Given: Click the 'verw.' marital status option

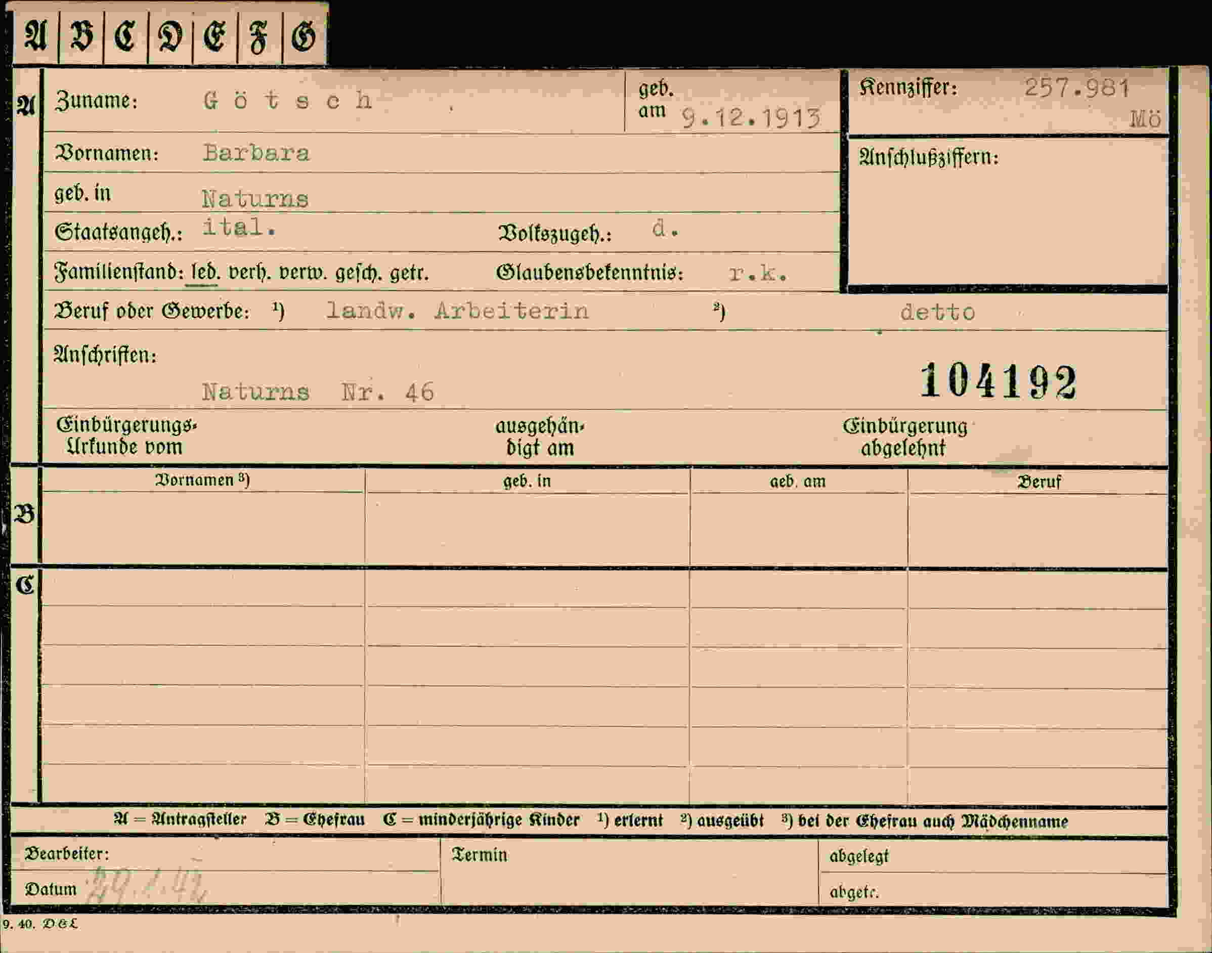Looking at the screenshot, I should click(x=303, y=273).
